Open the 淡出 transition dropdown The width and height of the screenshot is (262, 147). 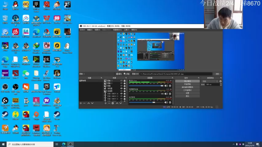click(x=210, y=81)
